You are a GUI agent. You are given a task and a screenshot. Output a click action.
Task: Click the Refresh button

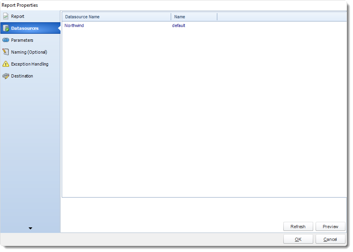click(x=298, y=227)
